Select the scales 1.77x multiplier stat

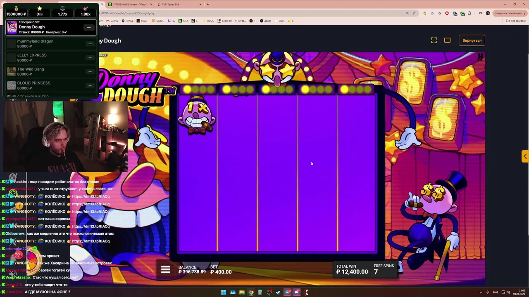tap(62, 12)
